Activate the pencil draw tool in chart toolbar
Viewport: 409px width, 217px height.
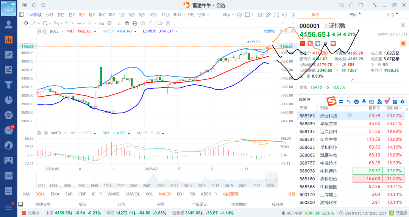269,15
